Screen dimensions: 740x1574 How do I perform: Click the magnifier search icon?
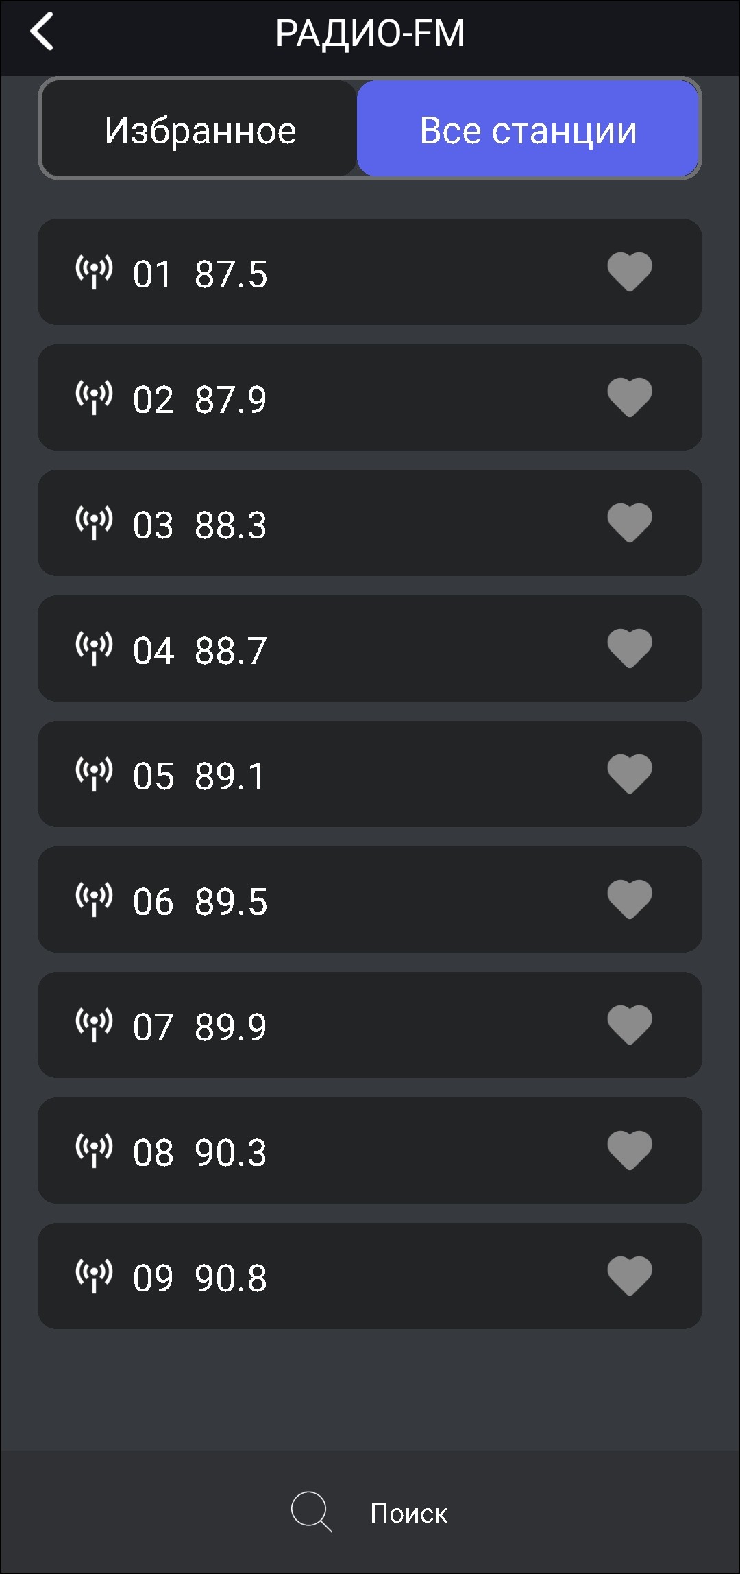coord(311,1512)
